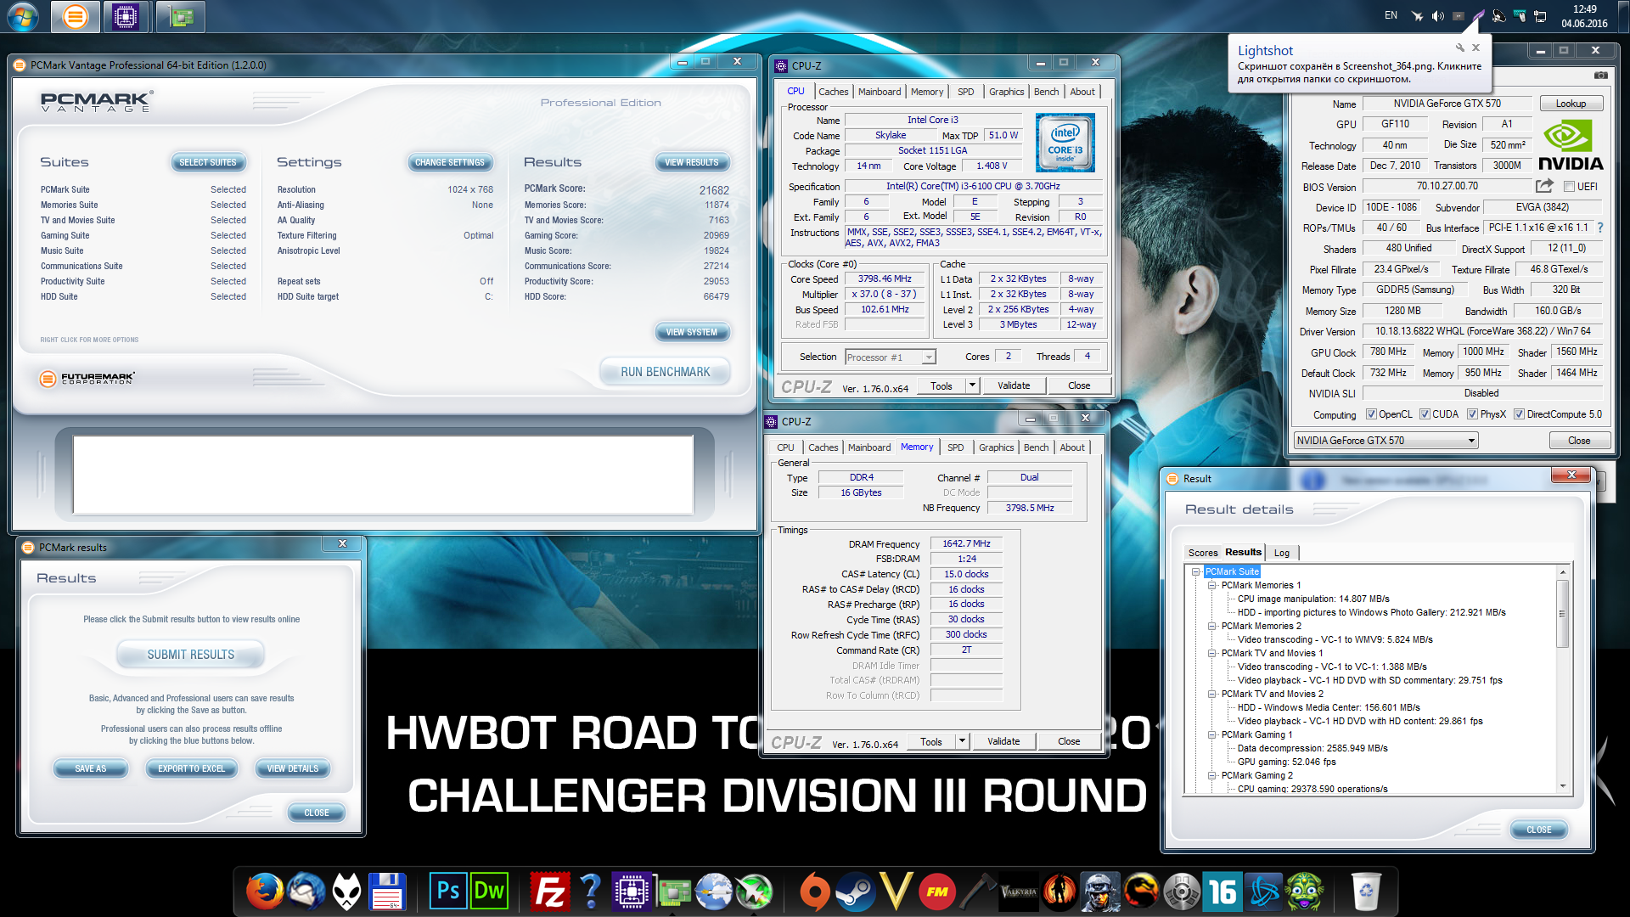
Task: Open Photoshop from the dock
Action: tap(447, 892)
